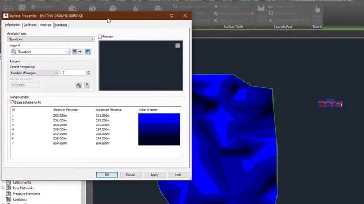Switch to the Statistics tab
Screen dimensions: 364x204
click(61, 25)
